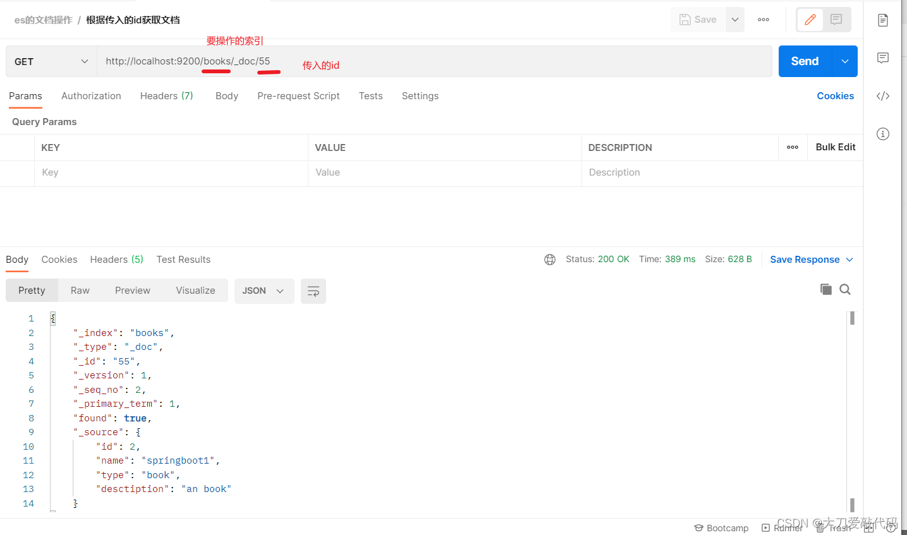Toggle line wrap icon
The height and width of the screenshot is (535, 907).
pyautogui.click(x=313, y=291)
